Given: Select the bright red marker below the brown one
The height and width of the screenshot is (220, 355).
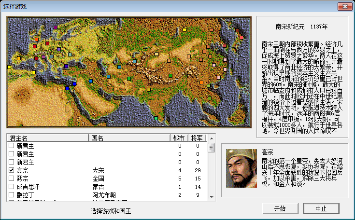Looking at the screenshot, I should 241,38.
